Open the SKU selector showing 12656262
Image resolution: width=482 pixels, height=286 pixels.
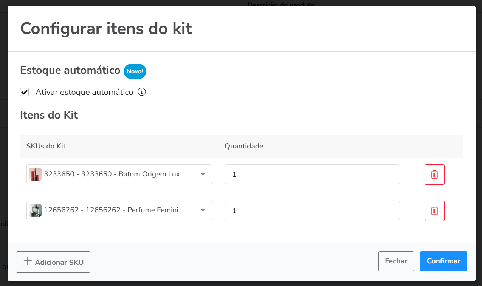point(114,210)
